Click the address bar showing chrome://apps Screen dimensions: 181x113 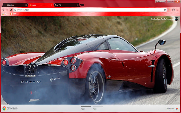coord(90,10)
